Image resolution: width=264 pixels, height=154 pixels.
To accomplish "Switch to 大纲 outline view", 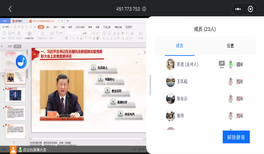I will pos(10,46).
